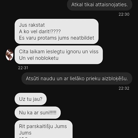Screen dimensions: 138x138
Task: Click the 22:31 timestamp
Action: tap(23, 68)
